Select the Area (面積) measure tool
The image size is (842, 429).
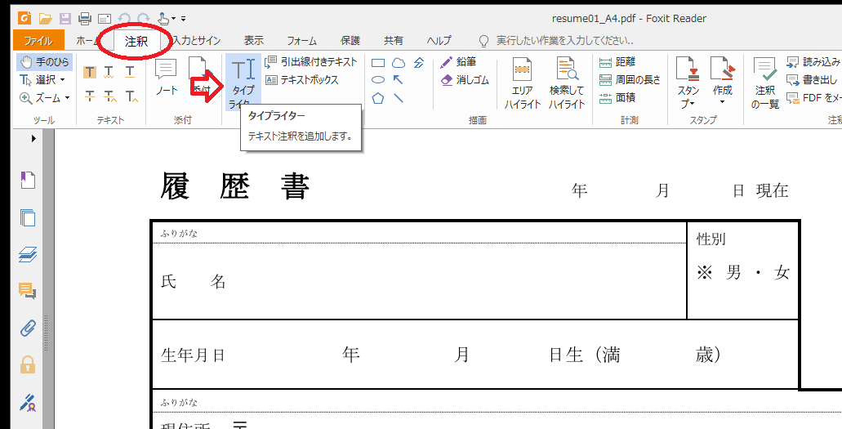pos(617,98)
